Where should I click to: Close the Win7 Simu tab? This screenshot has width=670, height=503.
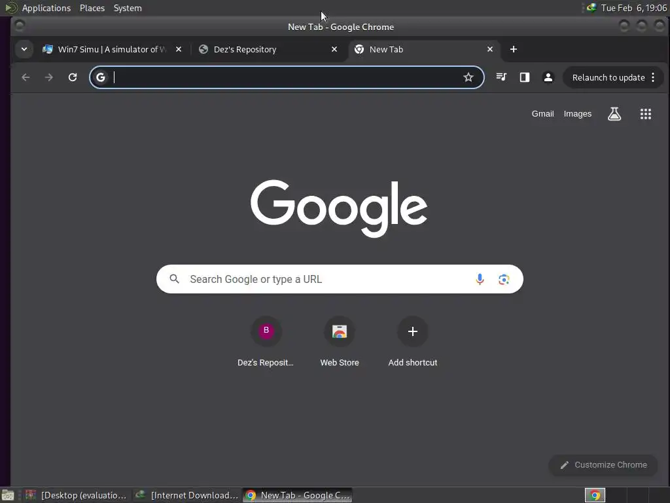[179, 49]
